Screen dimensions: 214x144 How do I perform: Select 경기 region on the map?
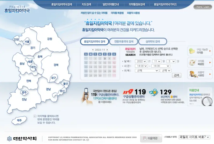click(x=33, y=48)
